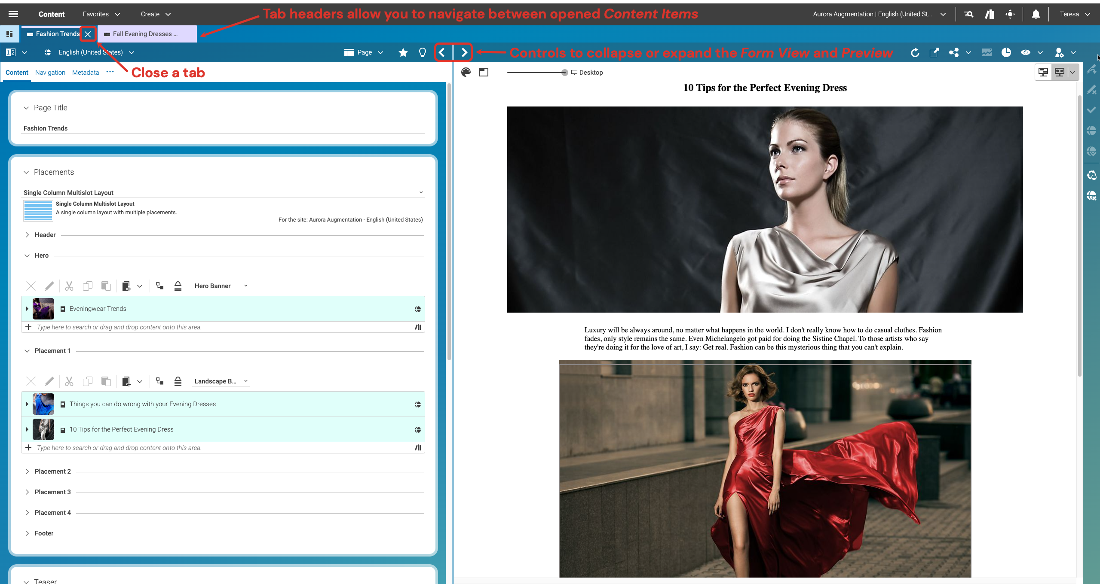Collapse the Form View with the left arrow

coord(441,52)
